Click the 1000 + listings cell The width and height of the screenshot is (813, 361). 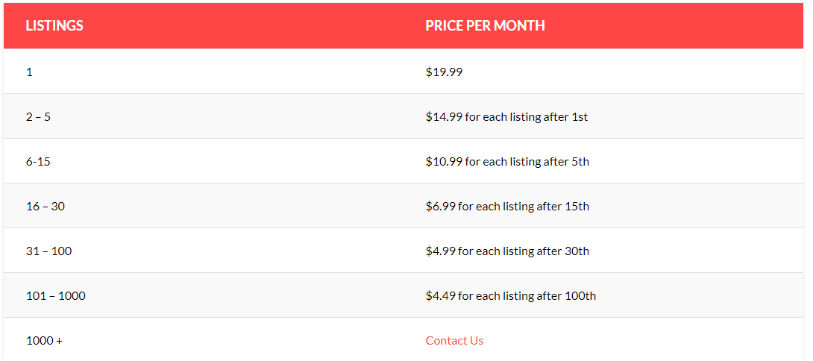point(44,341)
